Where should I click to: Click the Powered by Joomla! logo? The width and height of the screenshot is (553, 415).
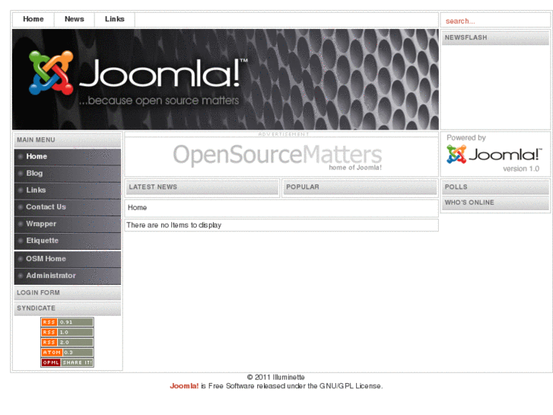494,155
